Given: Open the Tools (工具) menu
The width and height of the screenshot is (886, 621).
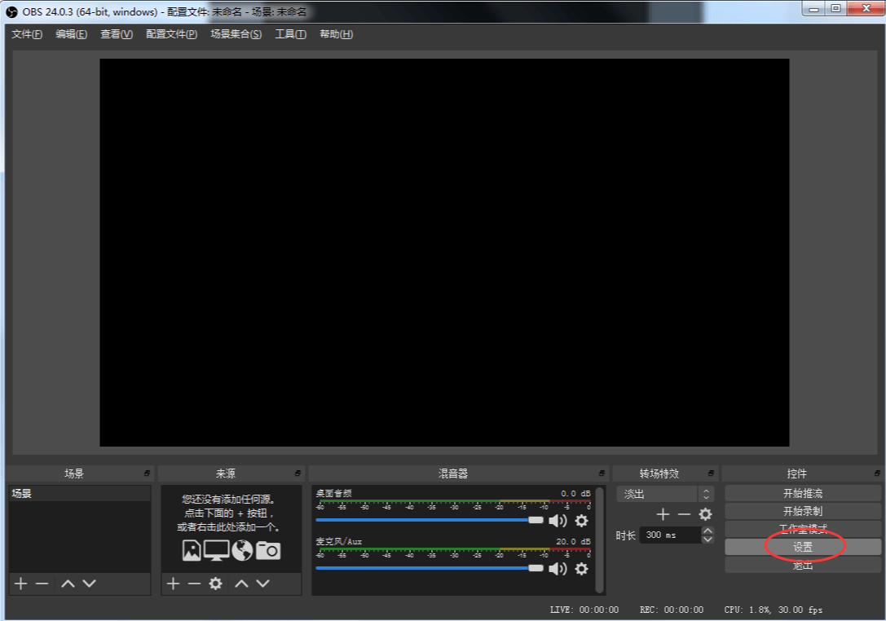Looking at the screenshot, I should [x=290, y=34].
